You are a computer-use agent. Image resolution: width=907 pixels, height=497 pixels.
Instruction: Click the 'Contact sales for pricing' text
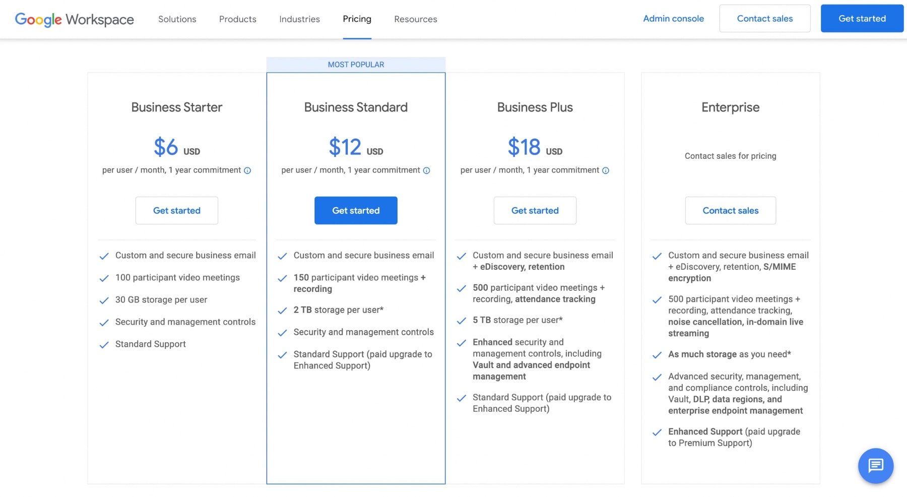click(x=731, y=156)
